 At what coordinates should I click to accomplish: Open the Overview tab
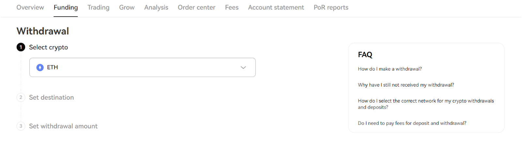tap(30, 8)
